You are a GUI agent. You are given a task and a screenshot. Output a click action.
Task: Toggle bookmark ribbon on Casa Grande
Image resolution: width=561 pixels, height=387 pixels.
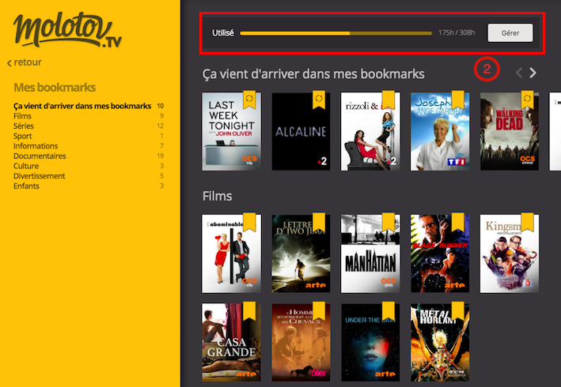point(249,311)
